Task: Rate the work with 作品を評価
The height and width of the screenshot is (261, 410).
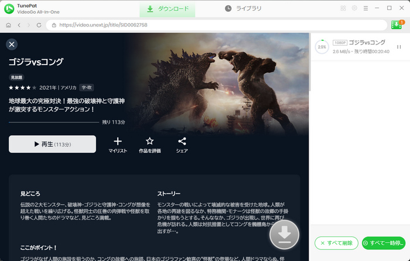Action: (x=150, y=145)
